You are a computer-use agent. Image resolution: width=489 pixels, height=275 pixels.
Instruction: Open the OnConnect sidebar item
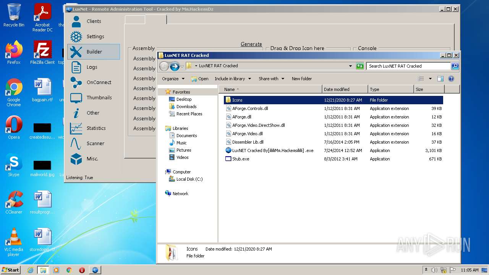pyautogui.click(x=94, y=82)
